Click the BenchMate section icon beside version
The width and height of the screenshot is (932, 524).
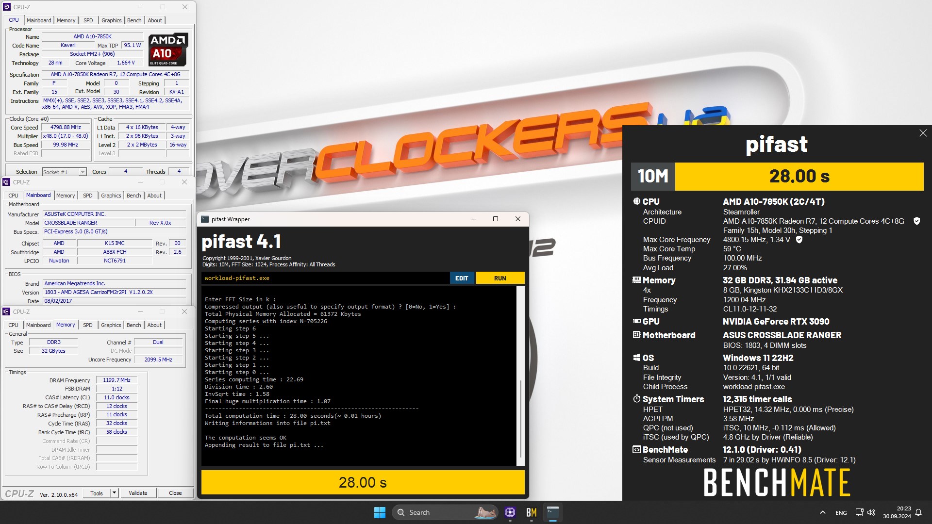click(636, 449)
